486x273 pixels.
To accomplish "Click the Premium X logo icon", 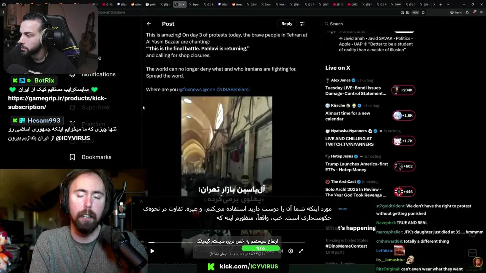I will (72, 124).
